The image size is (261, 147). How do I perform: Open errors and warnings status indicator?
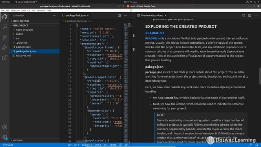[x=8, y=145]
